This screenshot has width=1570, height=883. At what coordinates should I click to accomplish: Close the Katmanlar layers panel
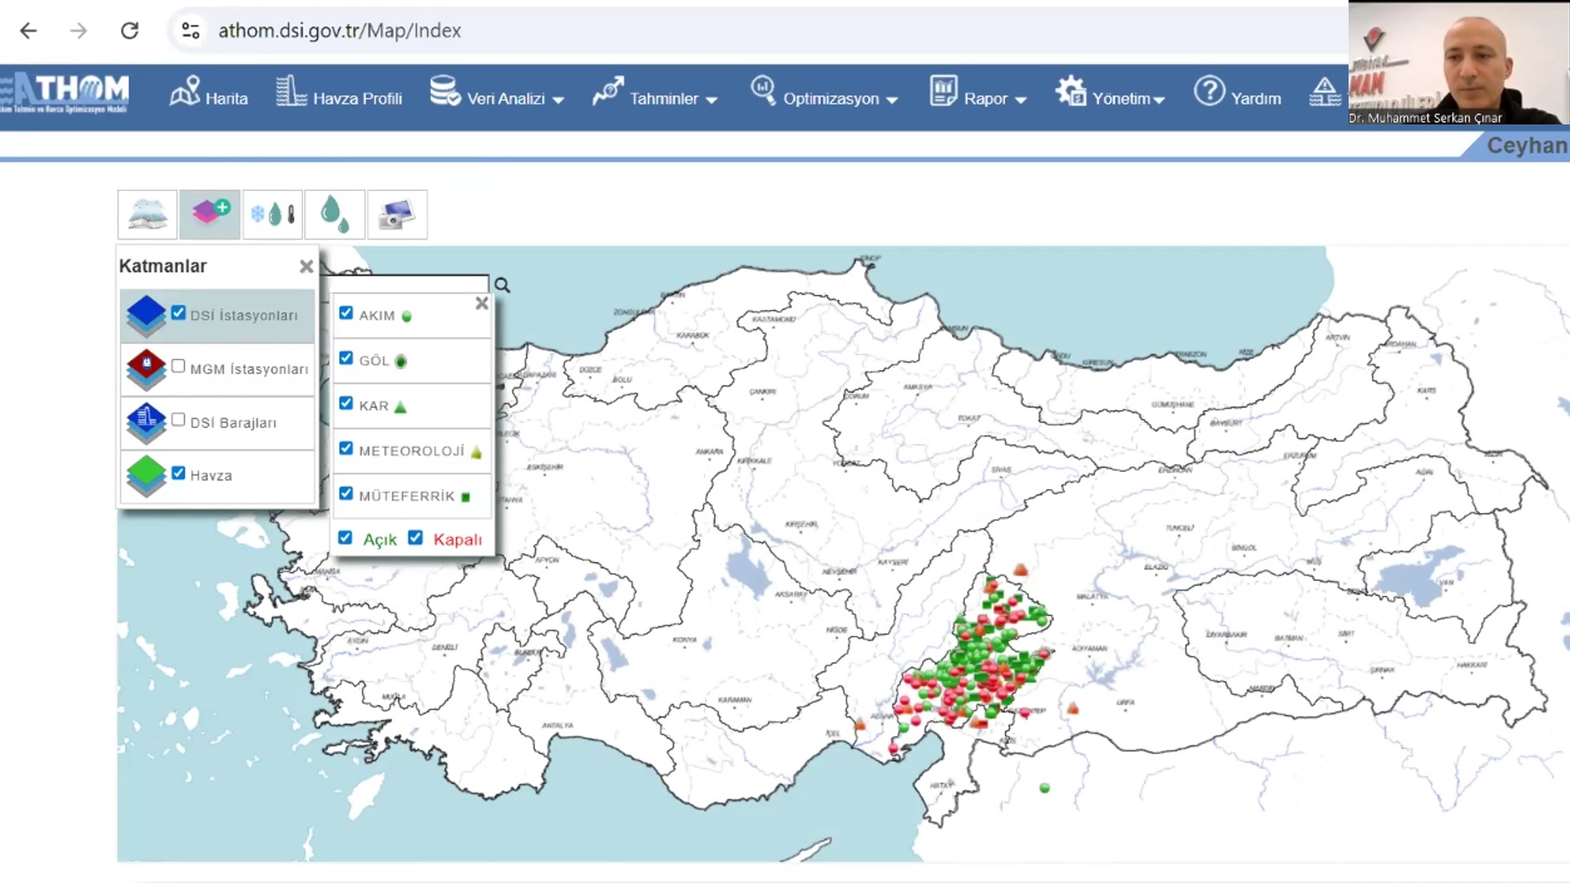pos(306,267)
